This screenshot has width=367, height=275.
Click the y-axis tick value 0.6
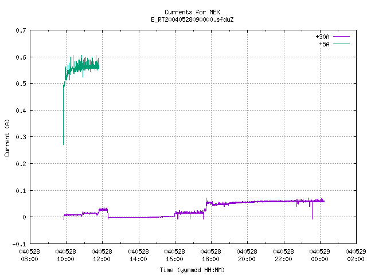[x=21, y=57]
